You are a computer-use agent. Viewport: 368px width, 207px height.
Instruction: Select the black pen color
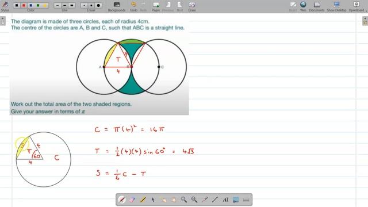tap(17, 5)
